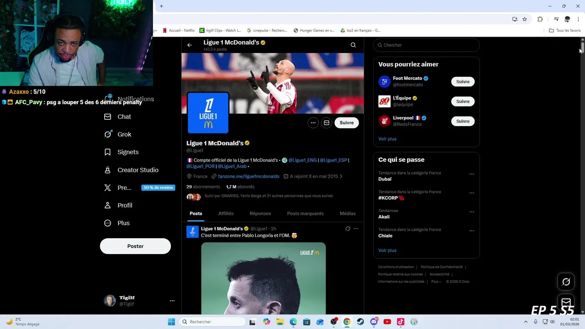Open Chrome's three-dot menu

[x=579, y=19]
